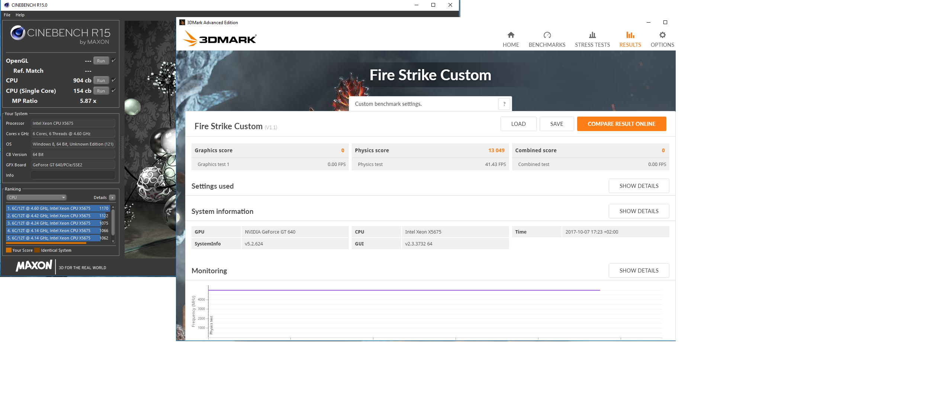The image size is (952, 401).
Task: Expand ranking Details arrow button
Action: [x=112, y=198]
